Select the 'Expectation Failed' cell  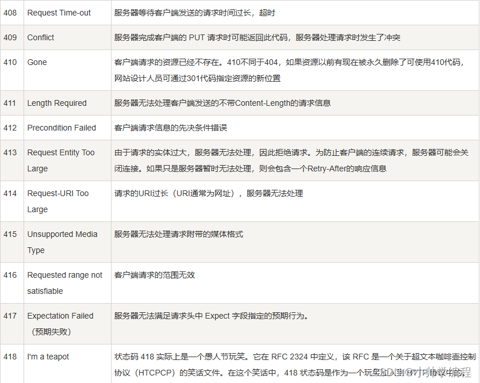pos(67,324)
